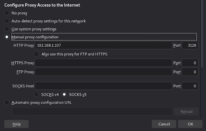This screenshot has height=131, width=206.
Task: Click the automatic proxy configuration URL field
Action: point(92,112)
